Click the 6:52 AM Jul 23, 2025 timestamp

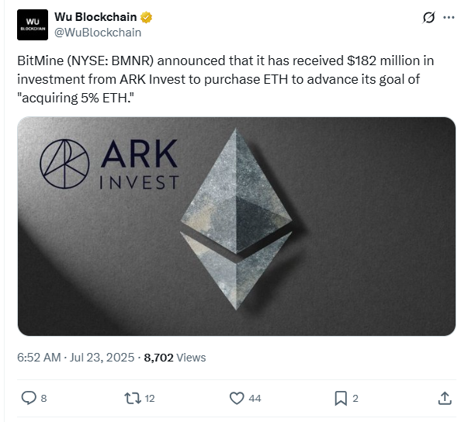(76, 358)
